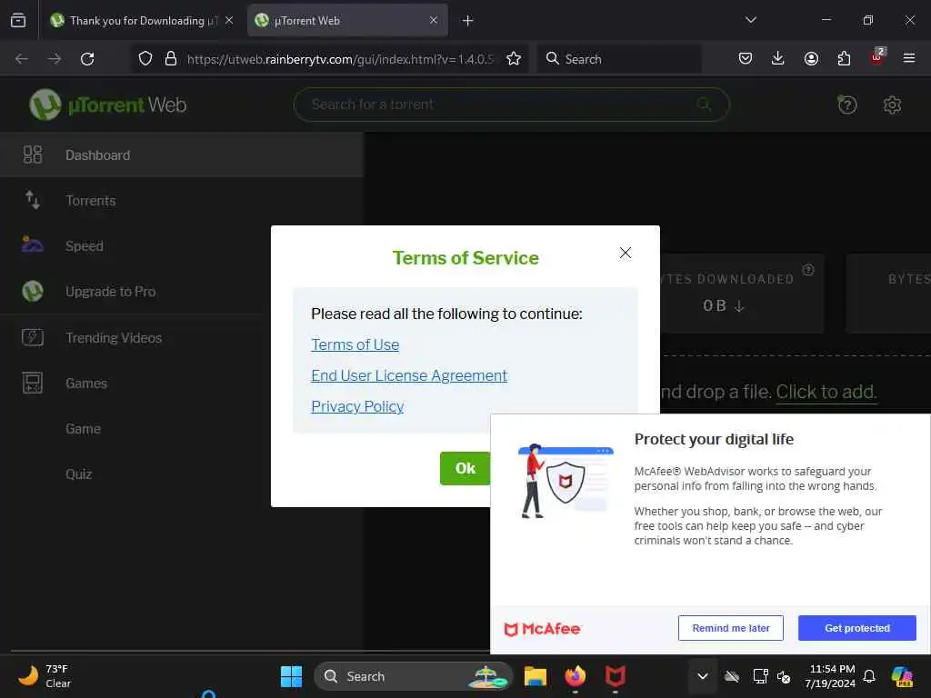Open the Pocket save icon
The width and height of the screenshot is (931, 698).
(746, 59)
